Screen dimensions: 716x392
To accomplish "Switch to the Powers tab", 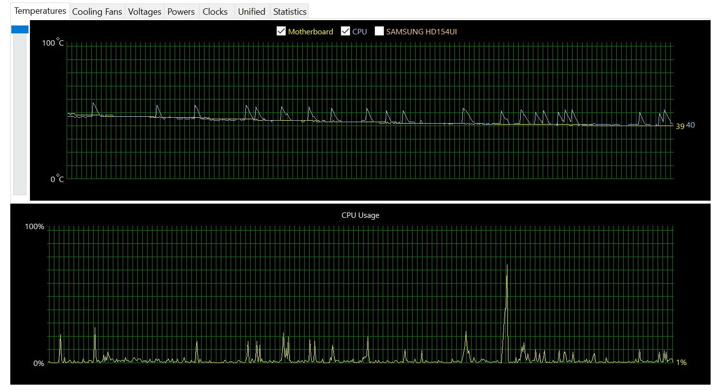I will 181,12.
